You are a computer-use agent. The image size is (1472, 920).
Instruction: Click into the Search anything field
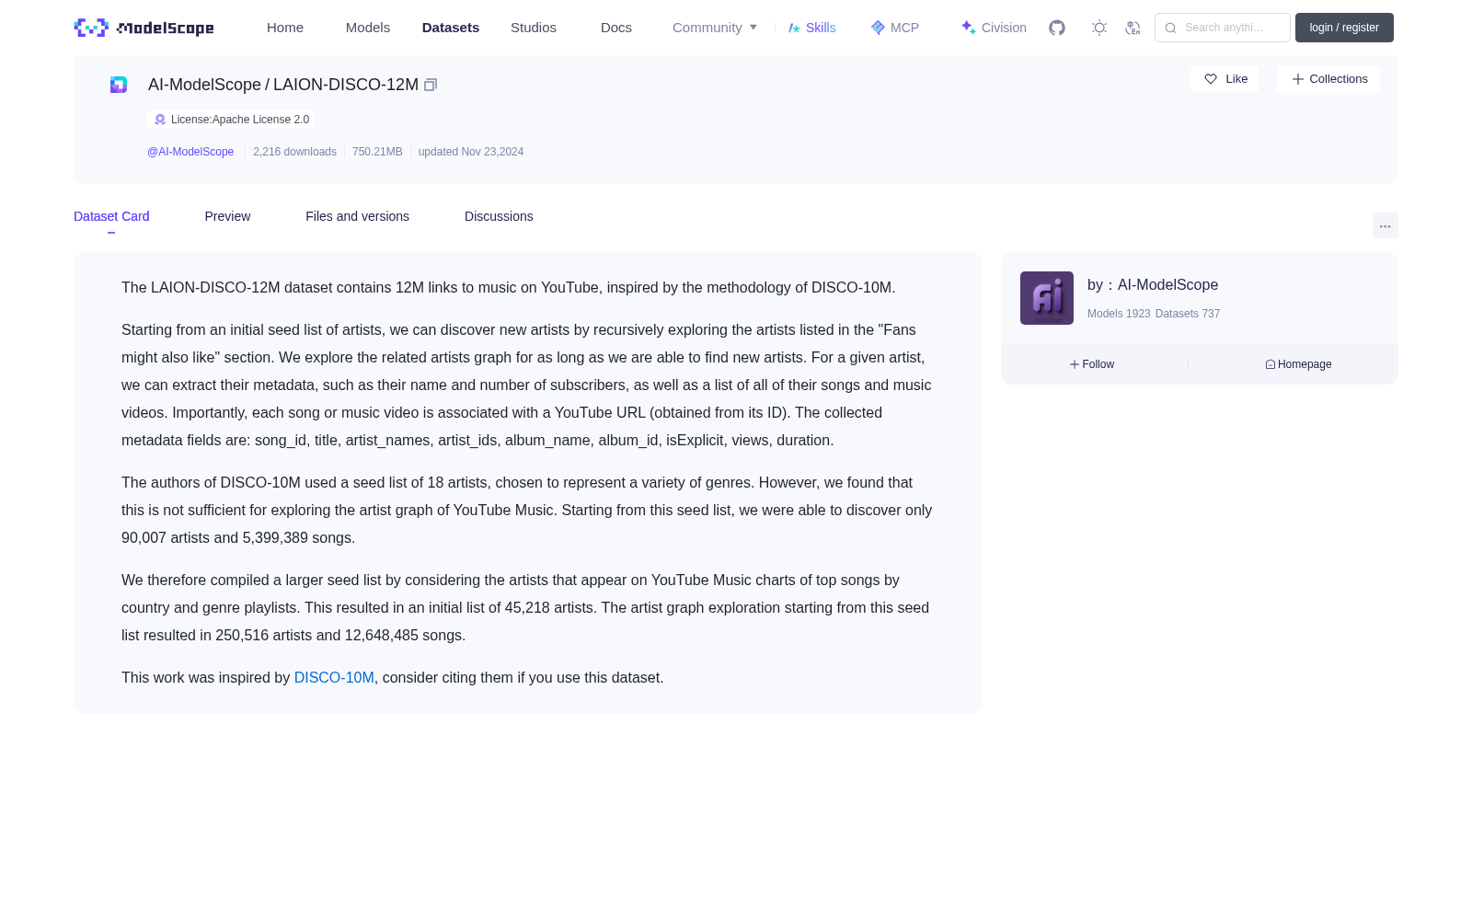(1223, 28)
